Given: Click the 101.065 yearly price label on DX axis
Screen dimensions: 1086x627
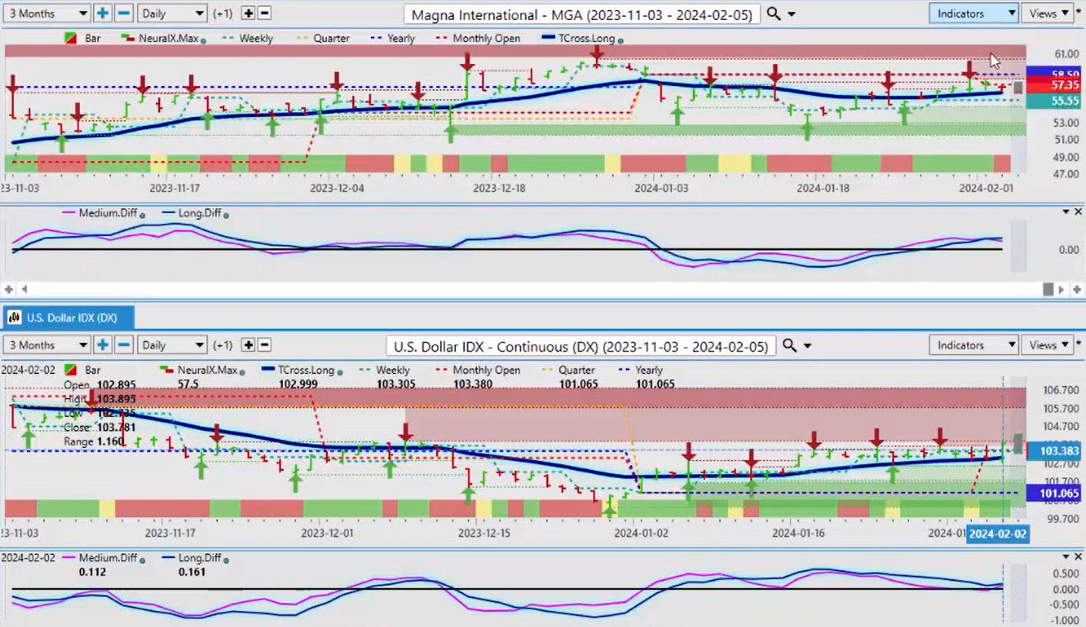Looking at the screenshot, I should coord(1054,493).
